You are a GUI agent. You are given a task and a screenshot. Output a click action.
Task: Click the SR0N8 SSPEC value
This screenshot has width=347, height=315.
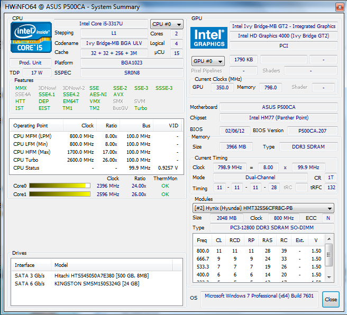click(132, 73)
